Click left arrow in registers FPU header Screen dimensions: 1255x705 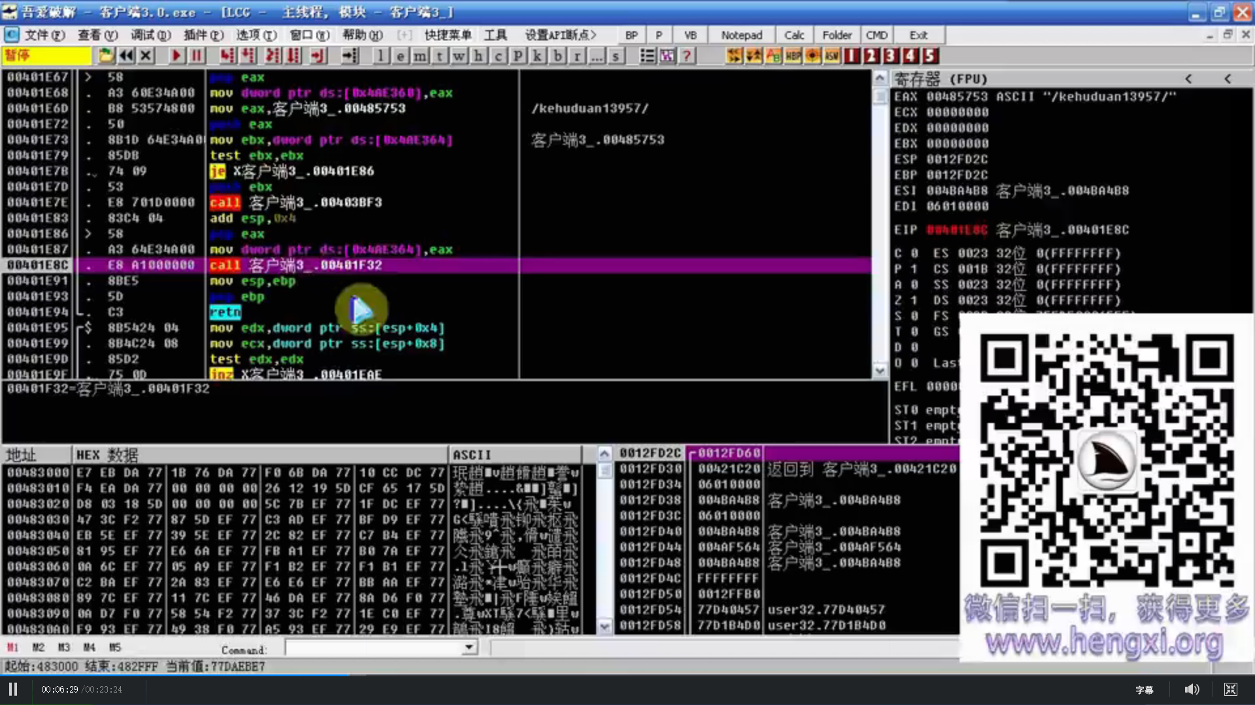pos(1188,79)
